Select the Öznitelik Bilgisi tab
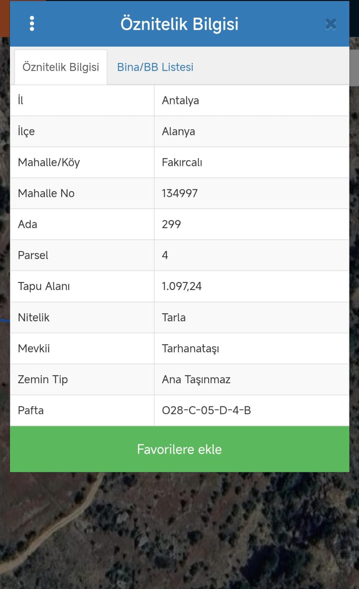359x589 pixels. click(61, 67)
